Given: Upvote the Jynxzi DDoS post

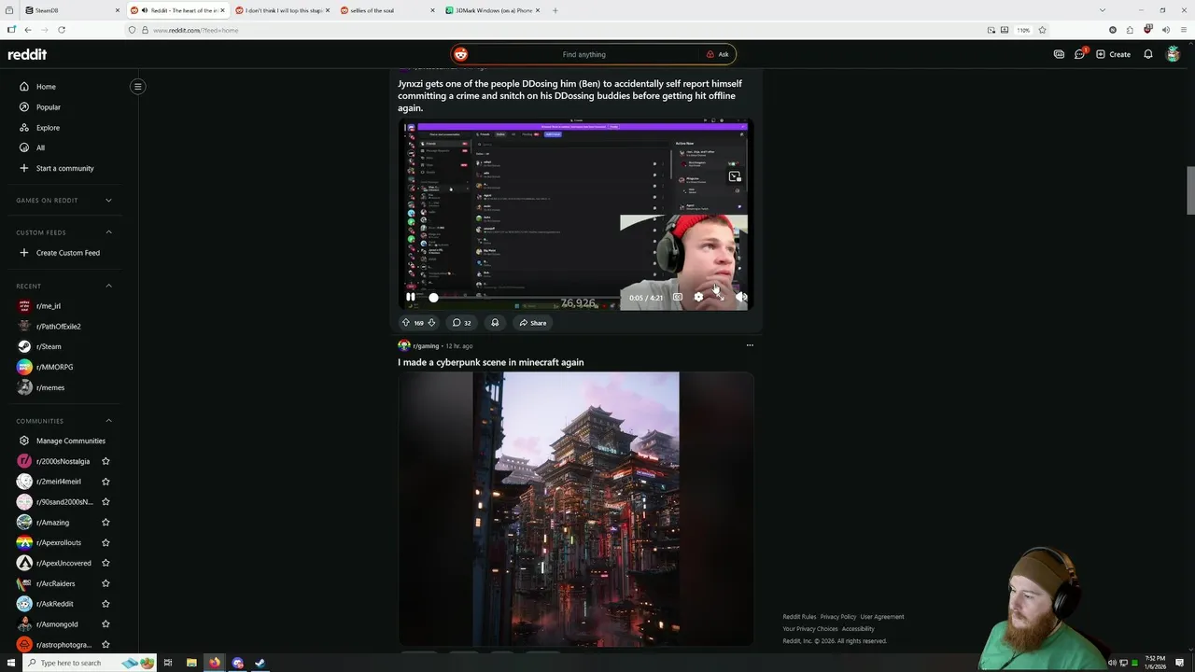Looking at the screenshot, I should click(406, 322).
